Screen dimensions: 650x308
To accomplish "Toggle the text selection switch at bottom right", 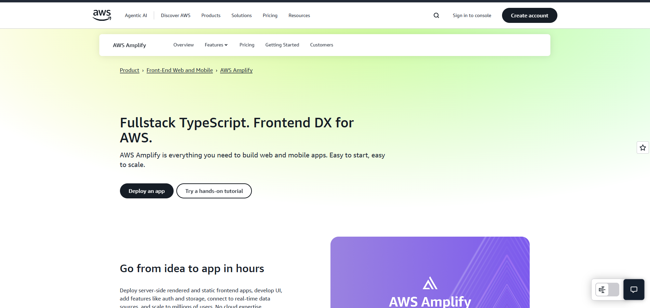I will (607, 290).
